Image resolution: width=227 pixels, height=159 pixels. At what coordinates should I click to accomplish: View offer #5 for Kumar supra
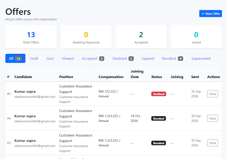[213, 94]
